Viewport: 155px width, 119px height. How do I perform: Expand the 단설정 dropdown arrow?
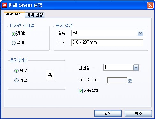(136, 67)
